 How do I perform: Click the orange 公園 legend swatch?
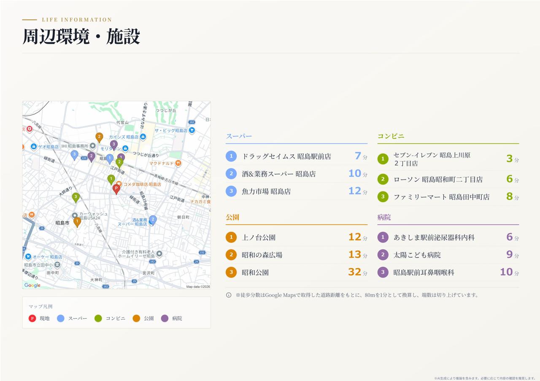[136, 318]
